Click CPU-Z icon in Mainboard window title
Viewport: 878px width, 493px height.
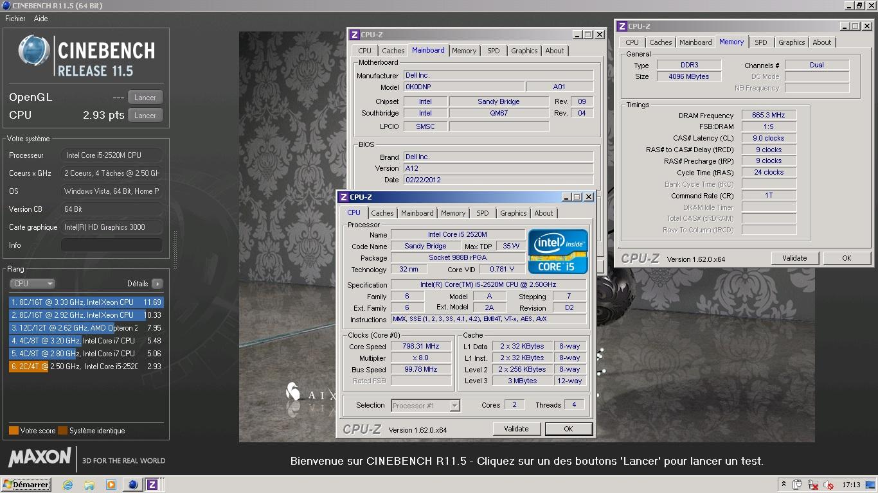[354, 35]
